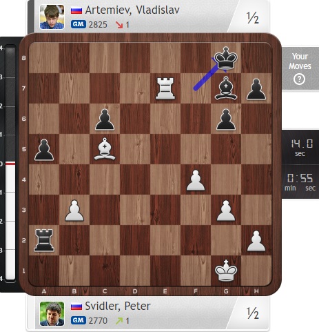
Task: Click the 0:55 clock display
Action: [300, 182]
